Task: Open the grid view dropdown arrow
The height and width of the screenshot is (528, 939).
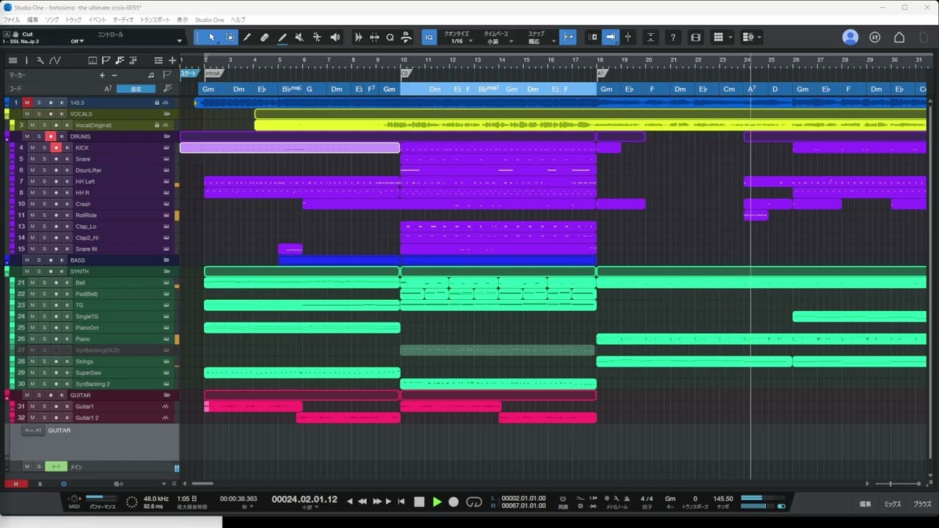Action: [730, 37]
